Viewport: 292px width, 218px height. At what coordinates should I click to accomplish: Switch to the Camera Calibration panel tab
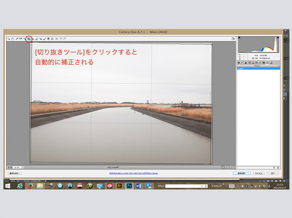(264, 63)
